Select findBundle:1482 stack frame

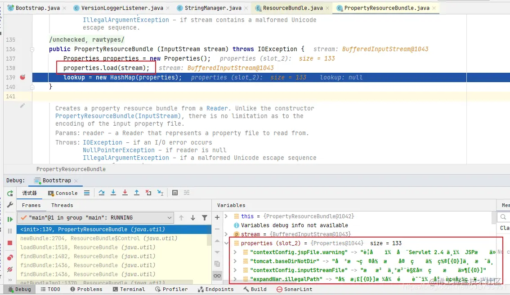[114, 256]
